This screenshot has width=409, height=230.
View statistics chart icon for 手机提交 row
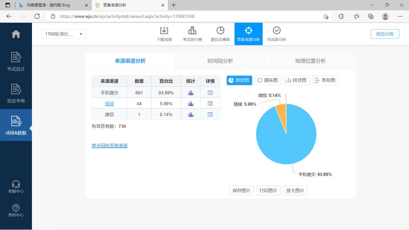[x=191, y=93]
